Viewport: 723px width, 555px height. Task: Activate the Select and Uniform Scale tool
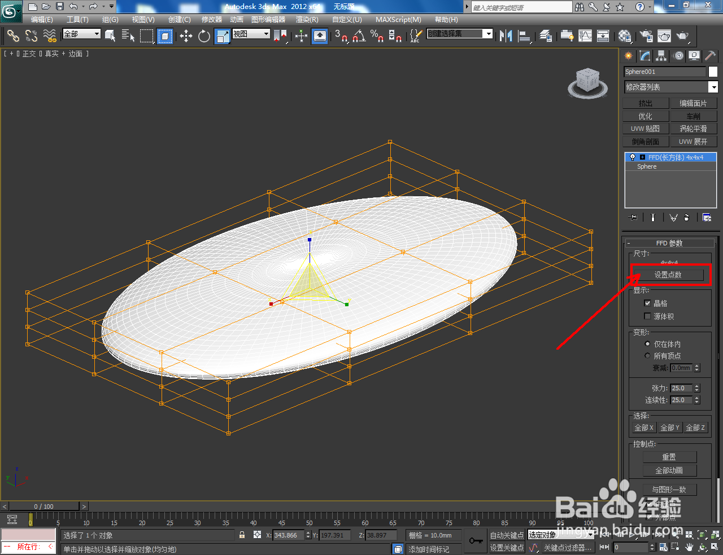coord(223,36)
